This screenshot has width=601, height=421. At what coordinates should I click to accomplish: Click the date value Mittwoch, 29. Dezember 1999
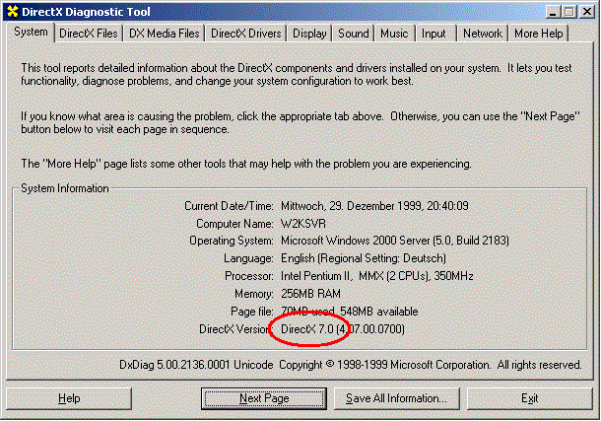(374, 206)
